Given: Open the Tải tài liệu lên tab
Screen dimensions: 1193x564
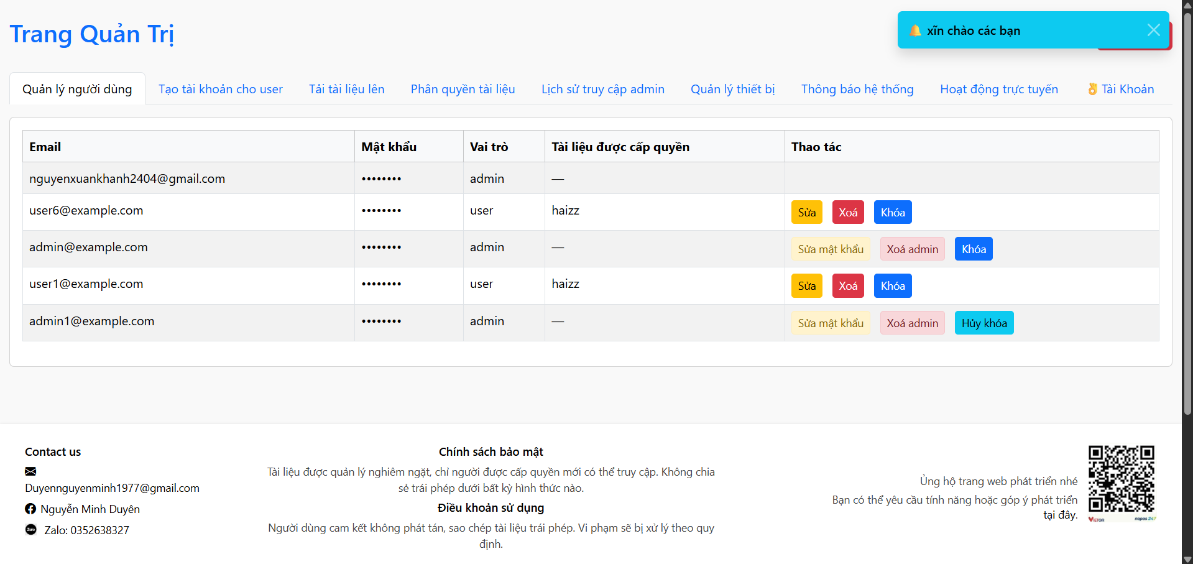Looking at the screenshot, I should (346, 89).
